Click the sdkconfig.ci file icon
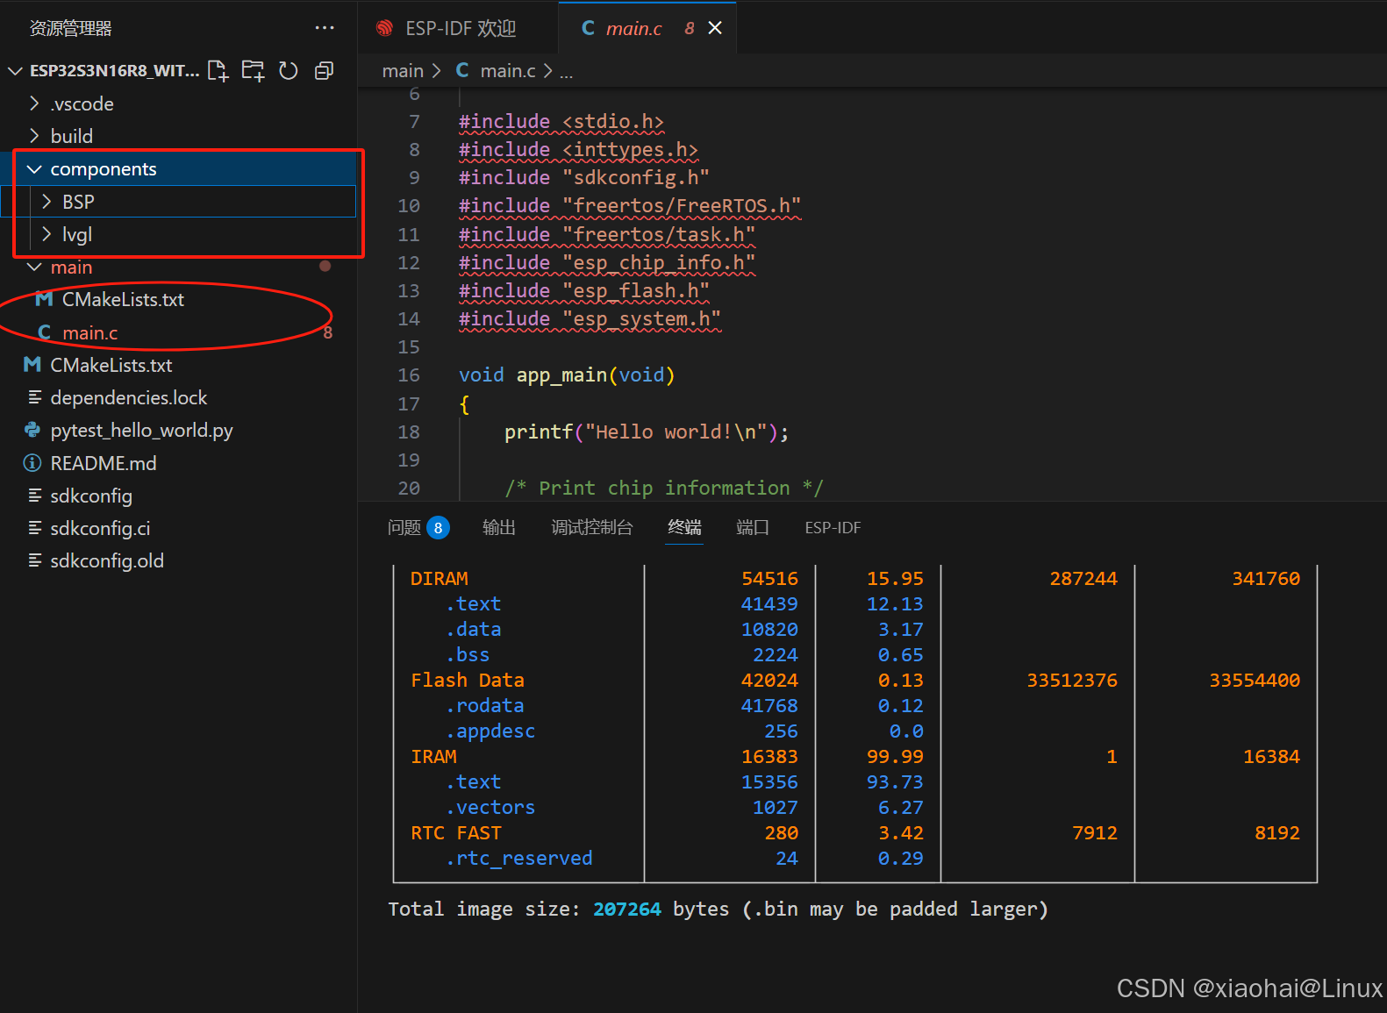 point(35,528)
